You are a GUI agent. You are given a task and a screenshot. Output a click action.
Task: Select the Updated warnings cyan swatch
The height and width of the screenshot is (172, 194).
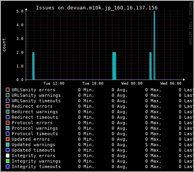[x=7, y=145]
